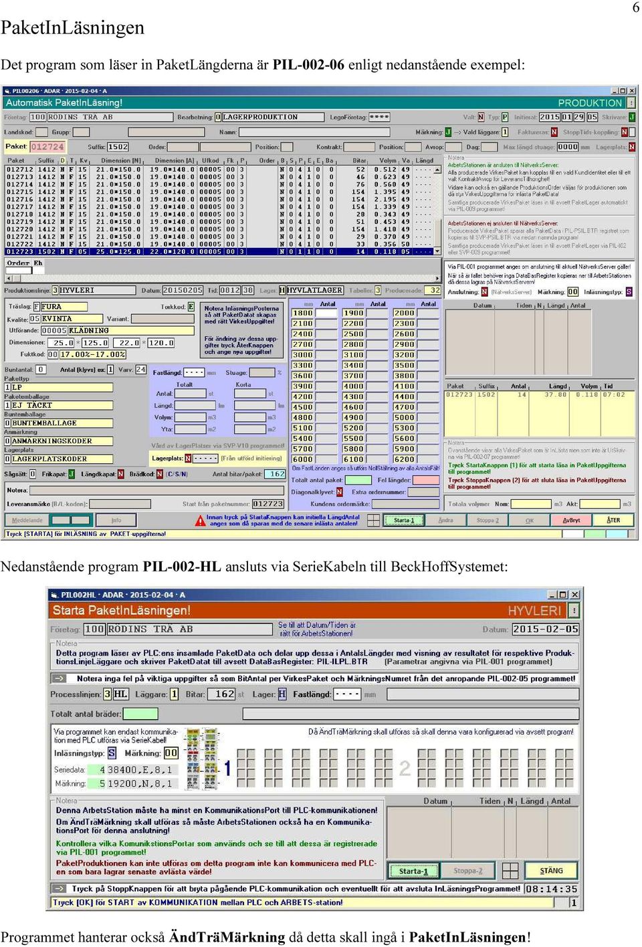642x947 pixels.
Task: Toggle the Längdkapat N field
Action: 120,474
